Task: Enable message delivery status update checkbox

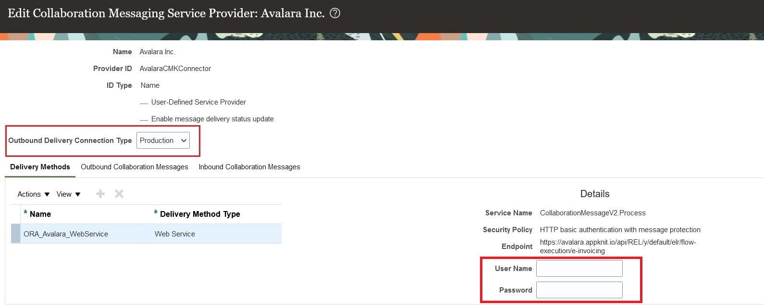Action: coord(144,119)
